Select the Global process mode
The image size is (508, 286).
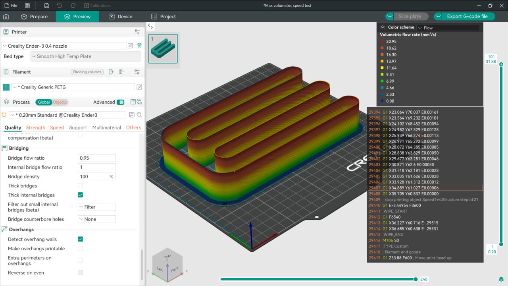coord(44,102)
